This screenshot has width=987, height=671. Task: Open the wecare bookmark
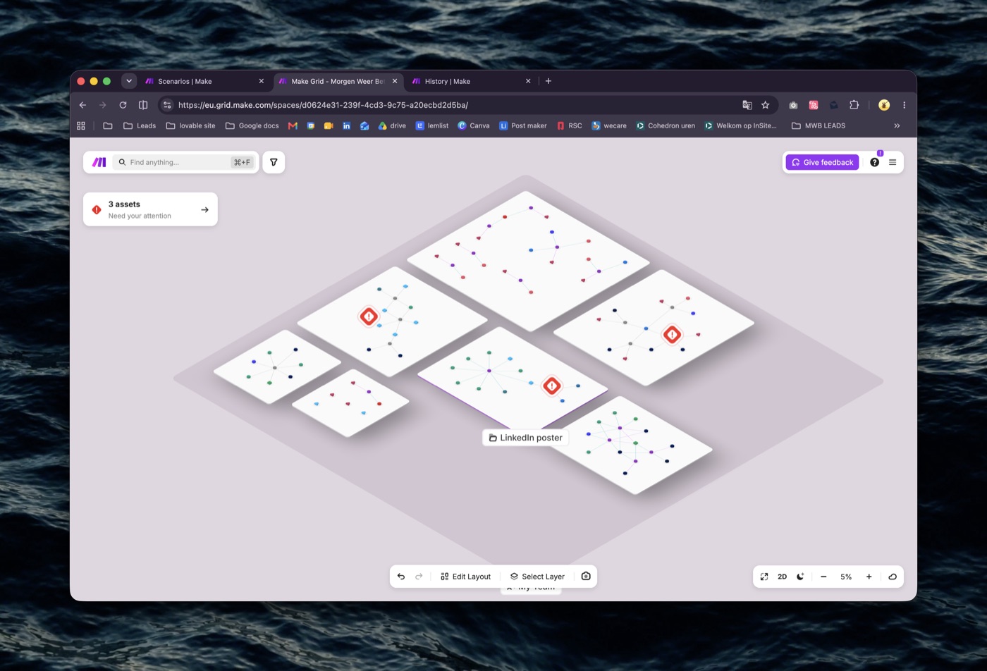608,125
